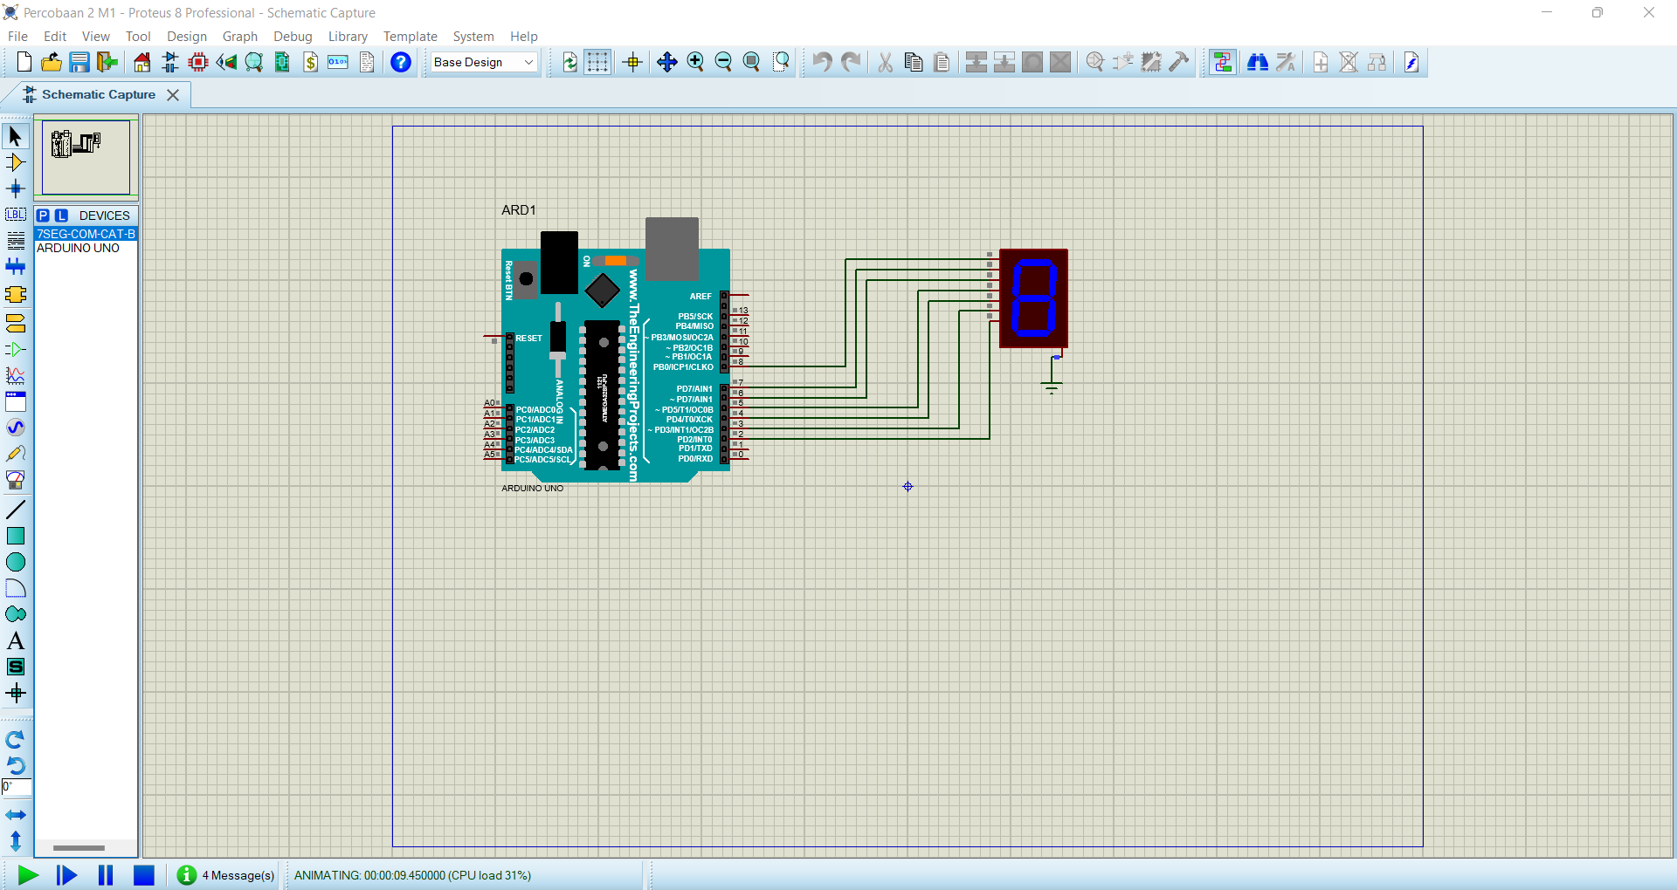Image resolution: width=1677 pixels, height=890 pixels.
Task: Click the seven-segment display on the schematic
Action: coord(1033,298)
